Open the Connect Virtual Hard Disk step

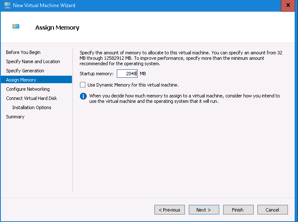tap(31, 98)
